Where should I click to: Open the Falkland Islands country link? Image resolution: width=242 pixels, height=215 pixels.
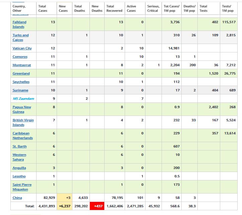point(19,24)
